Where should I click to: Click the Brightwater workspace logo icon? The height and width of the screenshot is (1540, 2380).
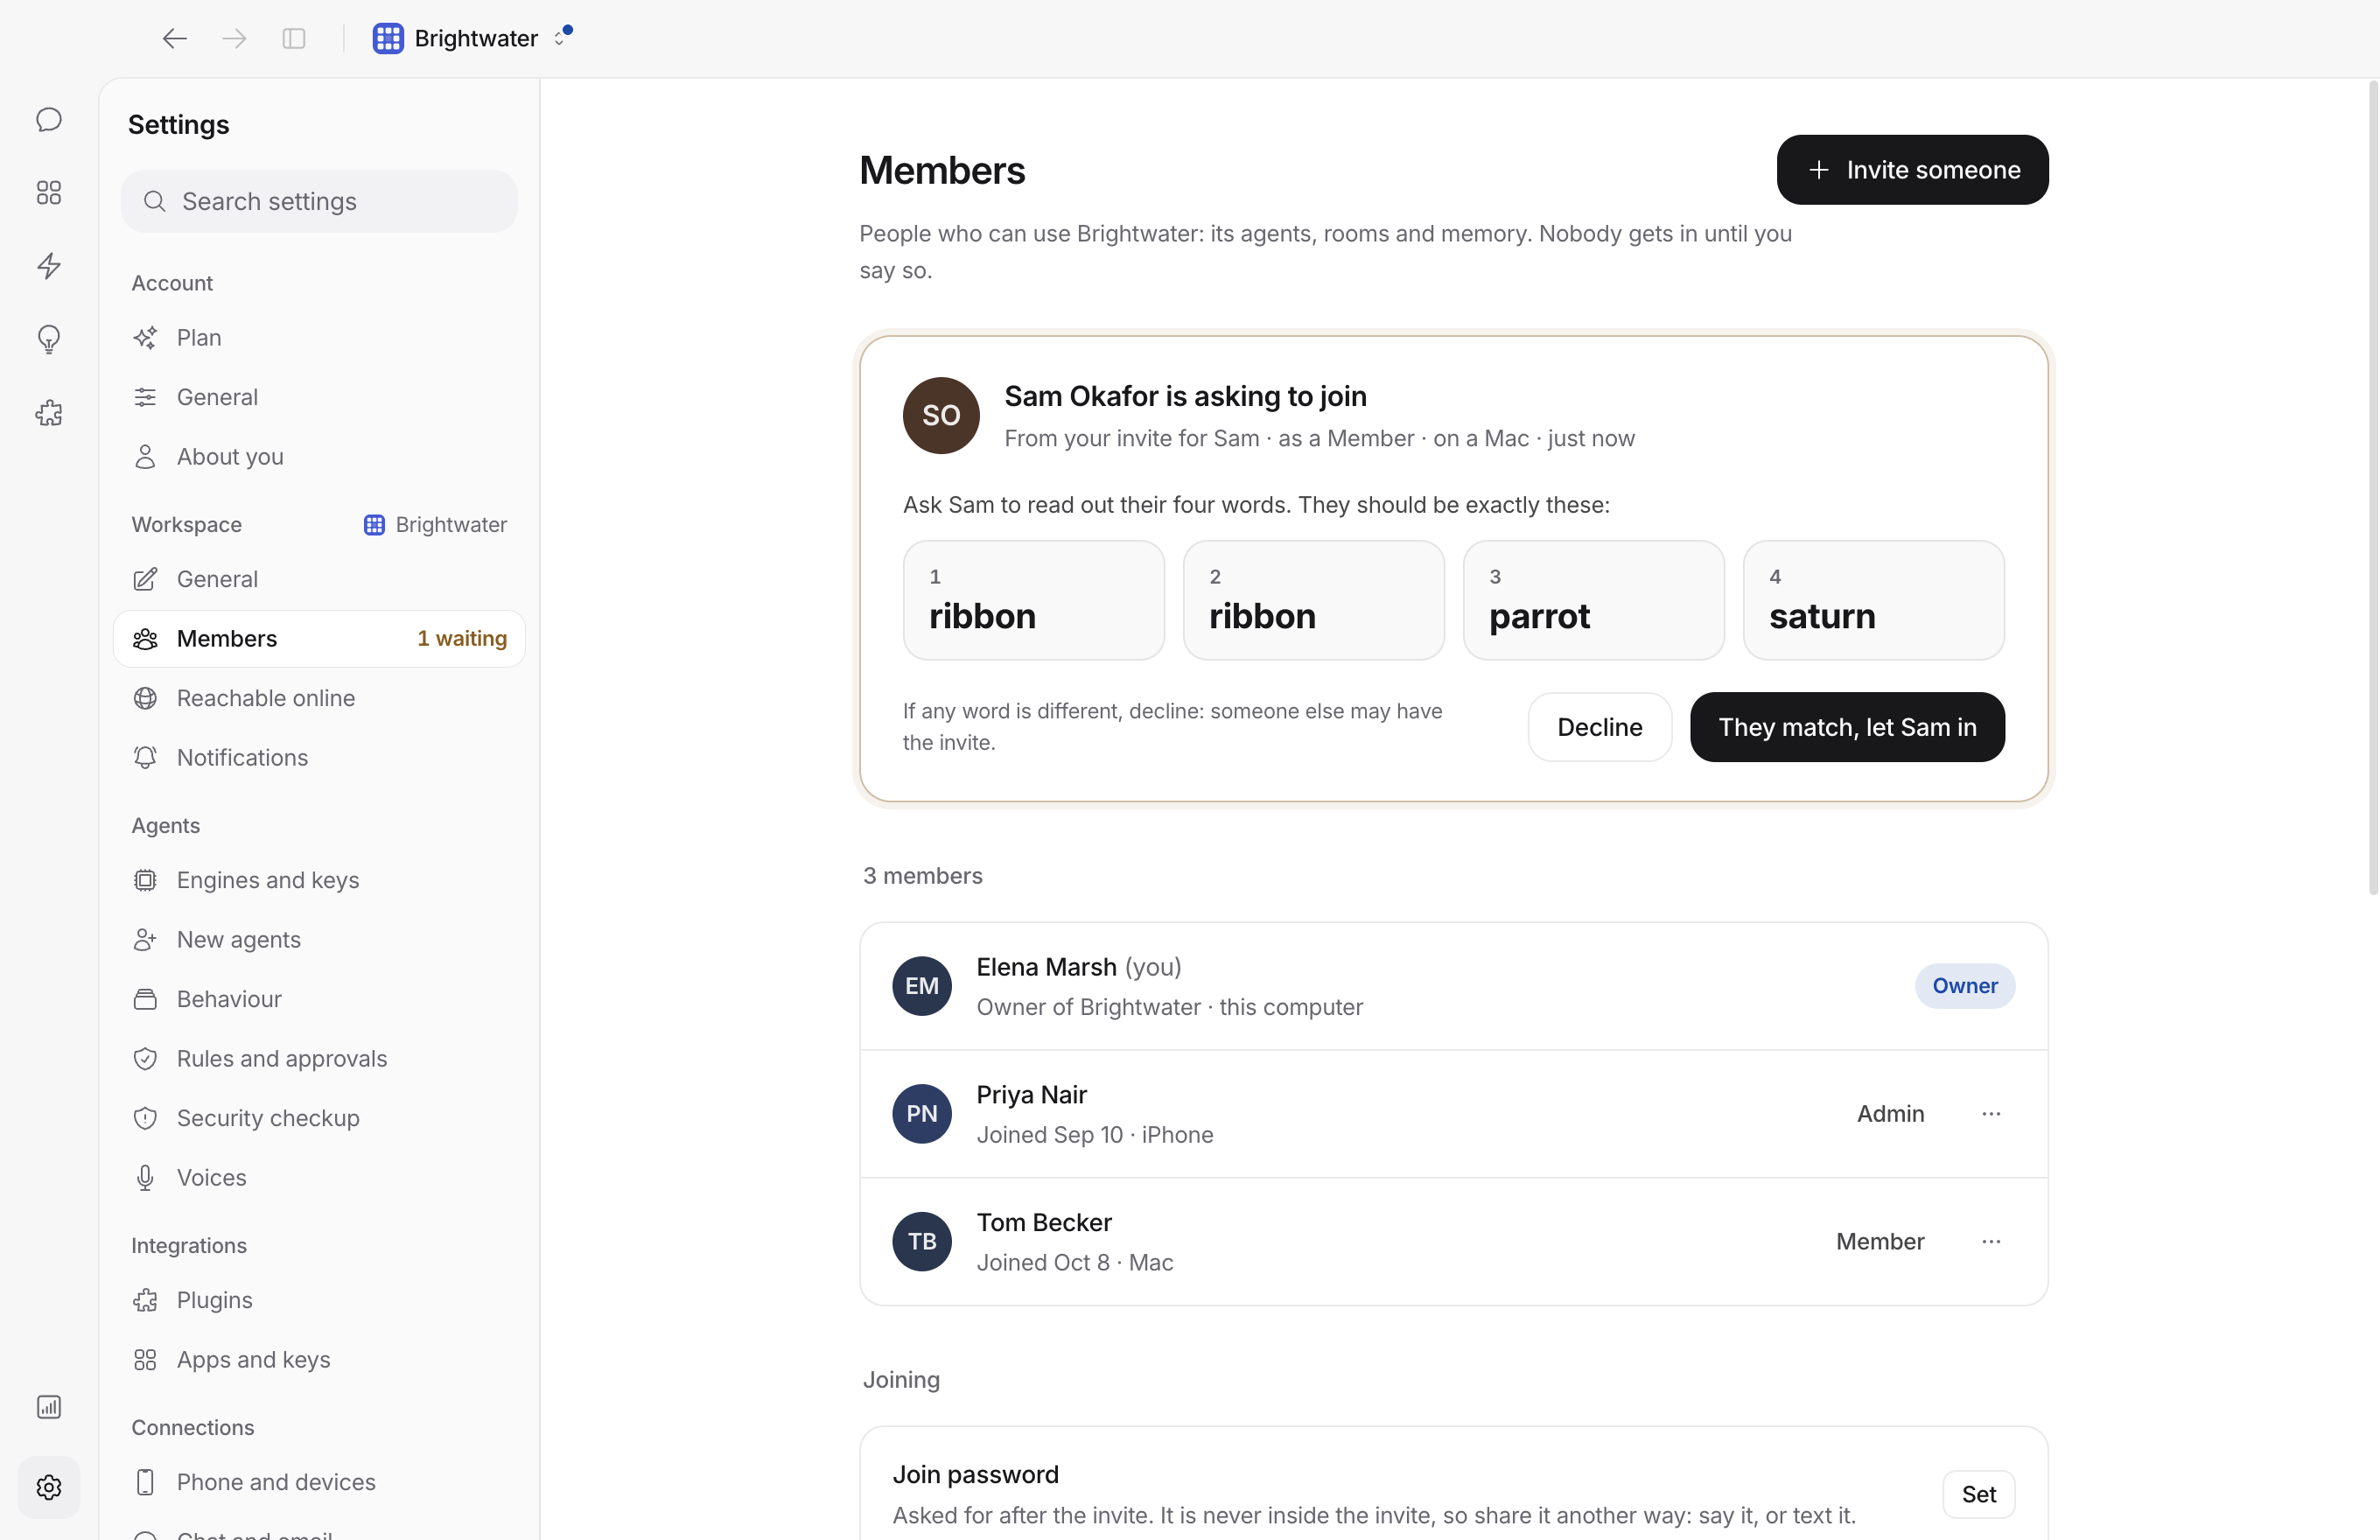[x=388, y=38]
